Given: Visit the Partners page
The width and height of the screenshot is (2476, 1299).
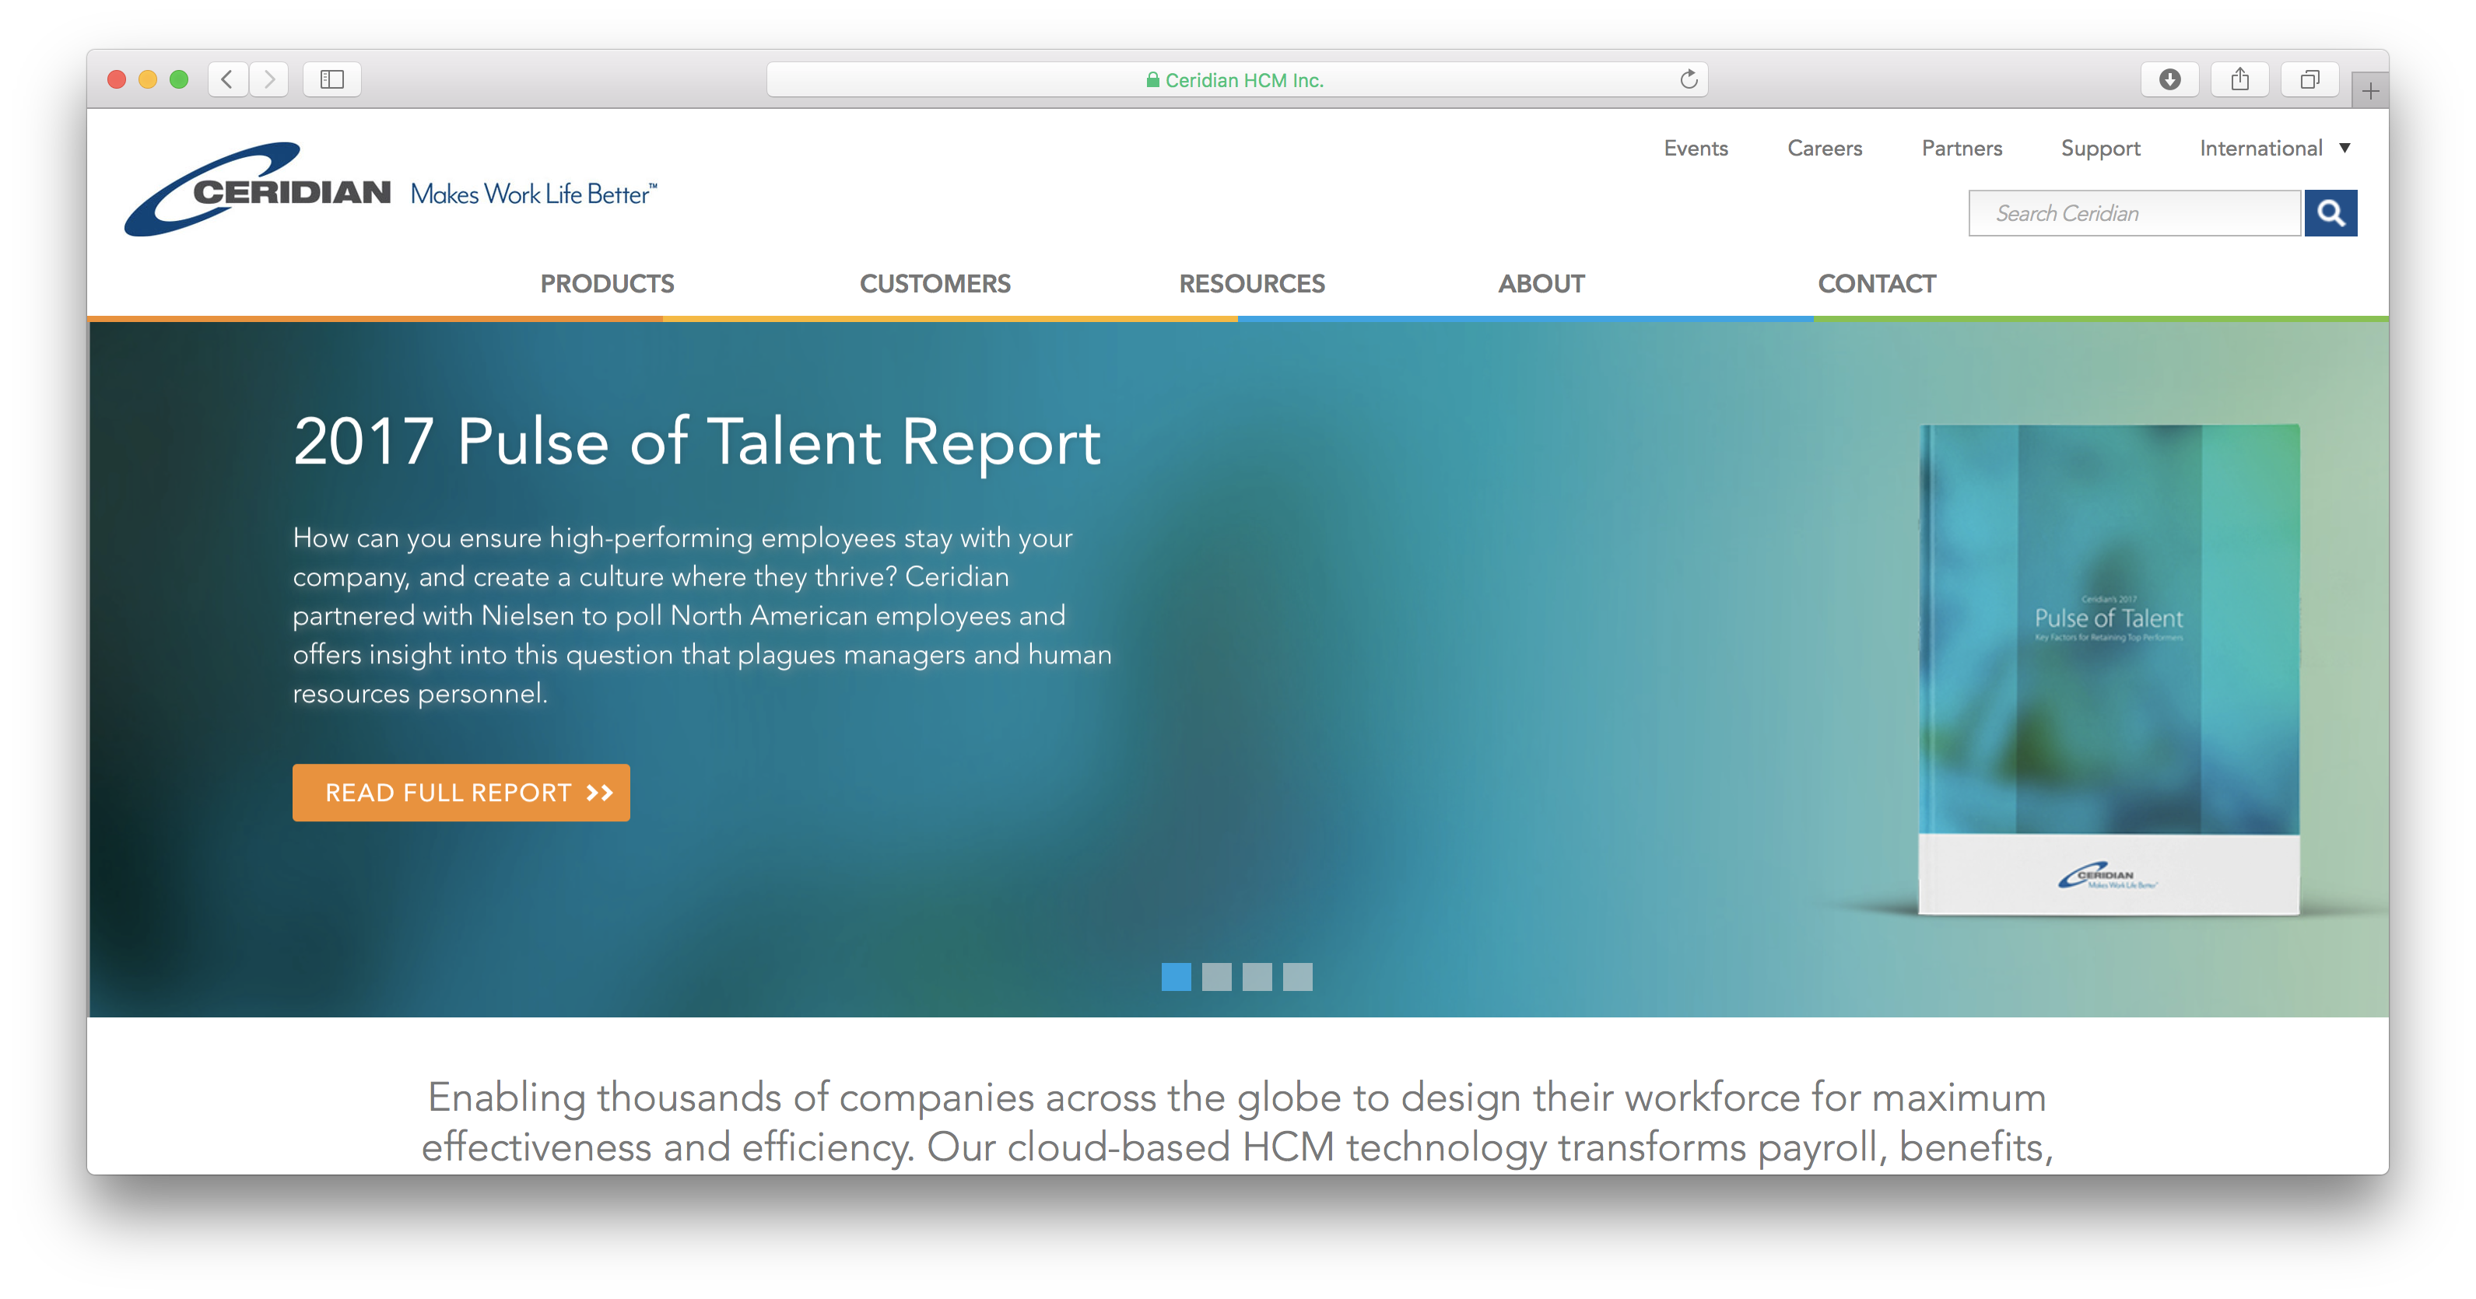Looking at the screenshot, I should point(1962,148).
